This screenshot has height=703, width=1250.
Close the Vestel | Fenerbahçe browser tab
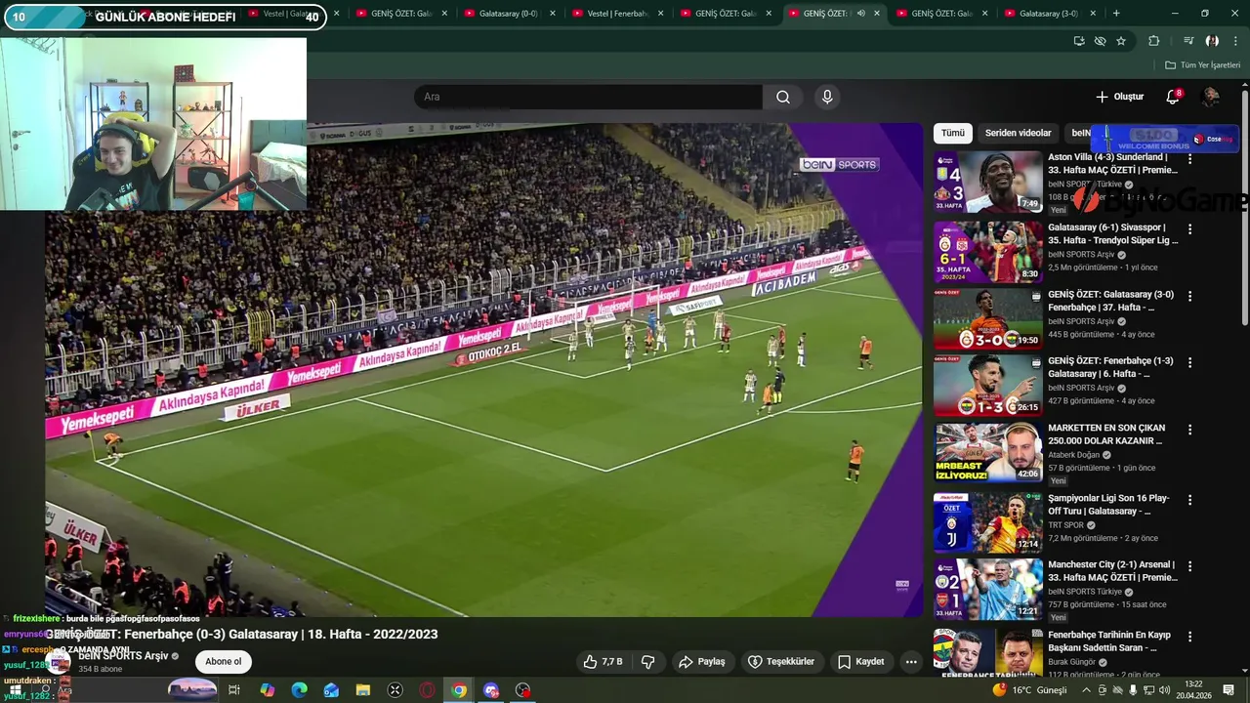(661, 14)
